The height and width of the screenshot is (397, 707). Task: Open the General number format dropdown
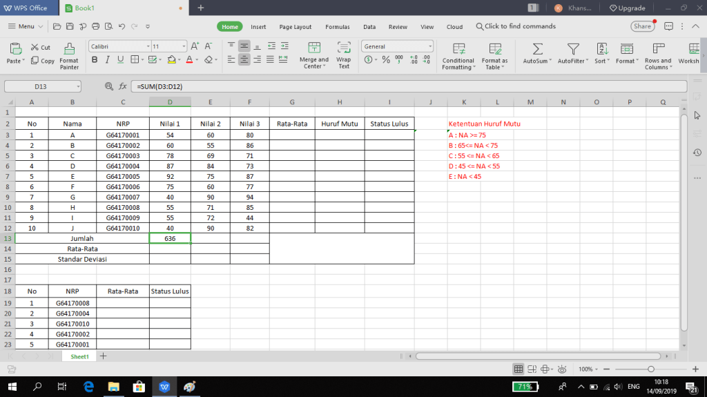point(428,46)
